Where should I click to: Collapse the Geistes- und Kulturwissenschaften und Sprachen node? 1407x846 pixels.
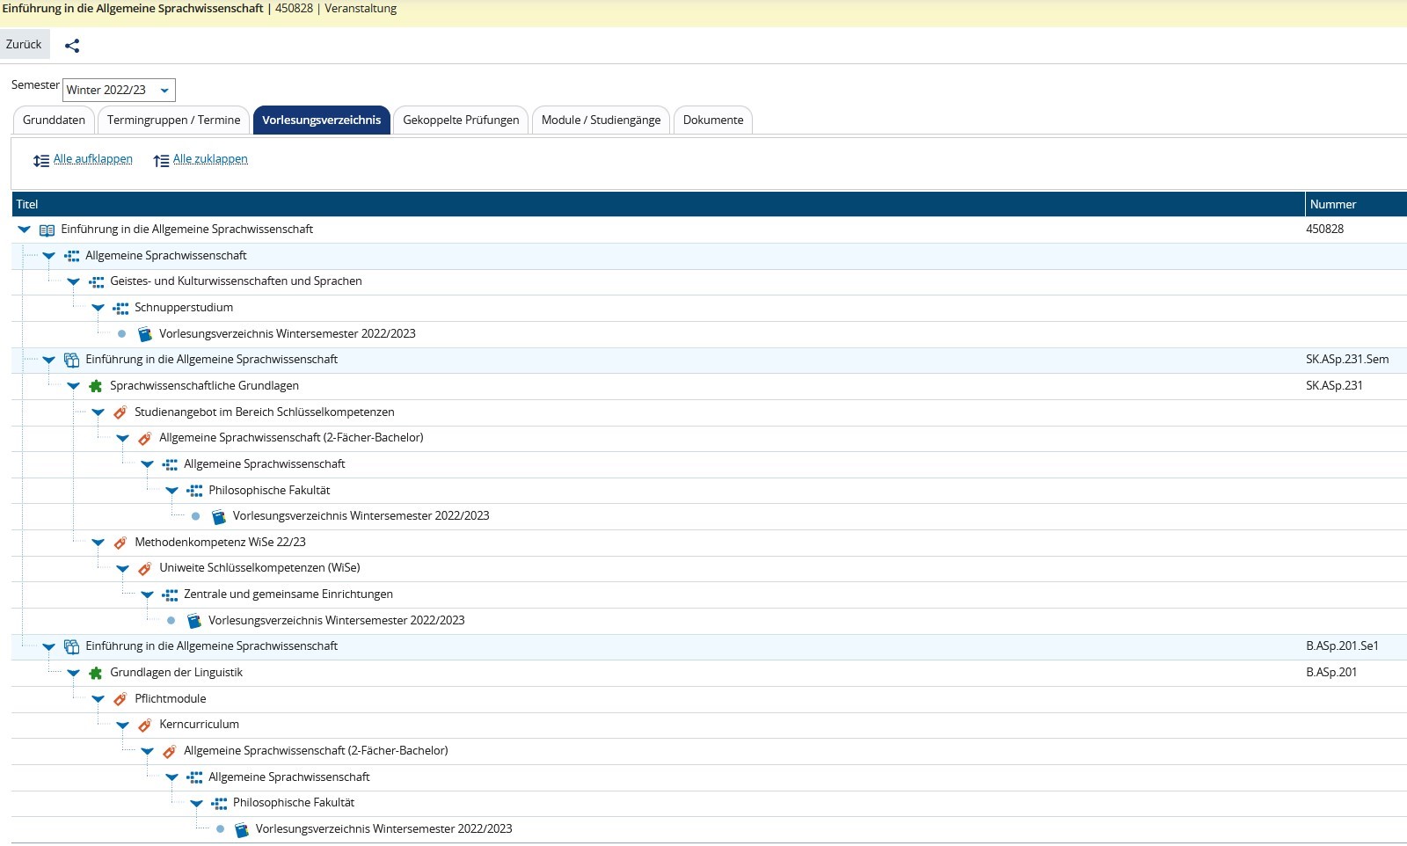pos(73,282)
